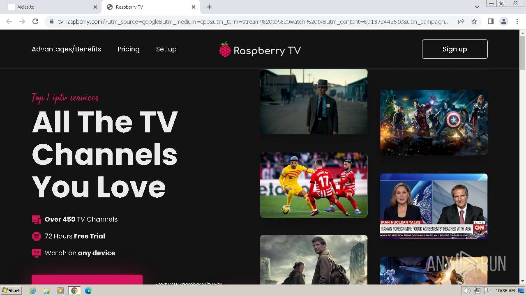The width and height of the screenshot is (526, 296).
Task: Go to Pricing section
Action: tap(128, 49)
